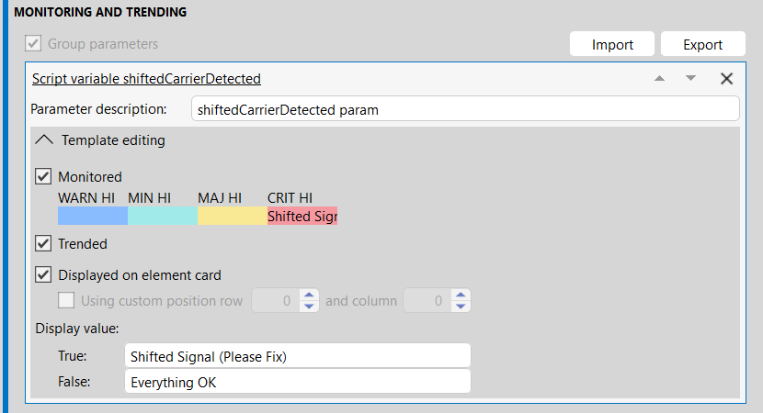Decrease the custom position column value
This screenshot has height=413, width=763.
[x=461, y=306]
